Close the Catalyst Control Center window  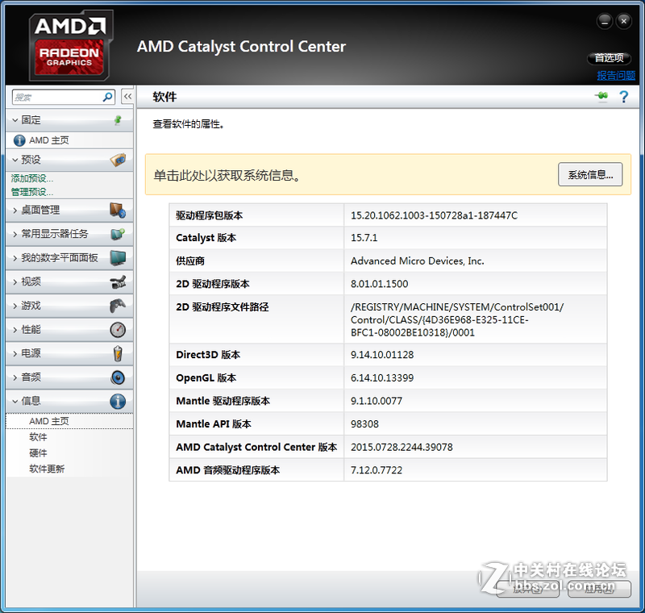coord(623,22)
